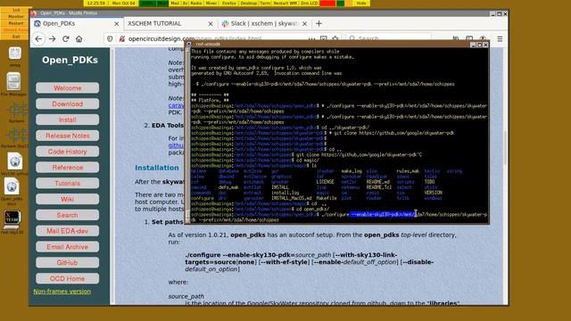Viewport: 571px width, 321px height.
Task: Click the Installation heading on the page
Action: pos(157,168)
